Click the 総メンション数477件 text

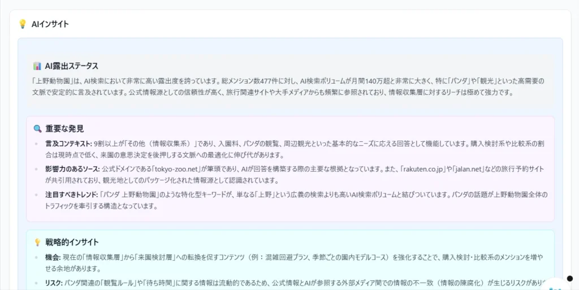point(249,81)
